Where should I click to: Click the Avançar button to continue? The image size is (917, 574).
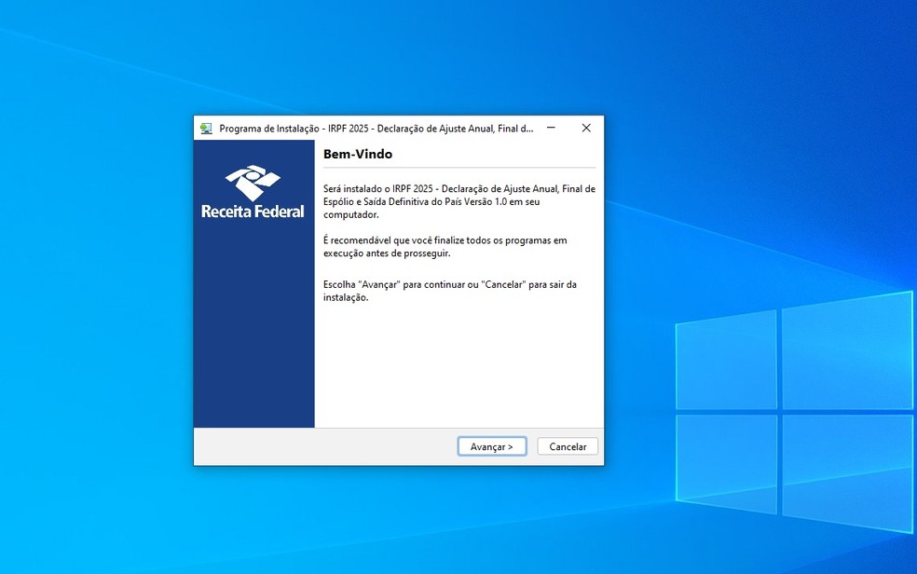(x=492, y=446)
